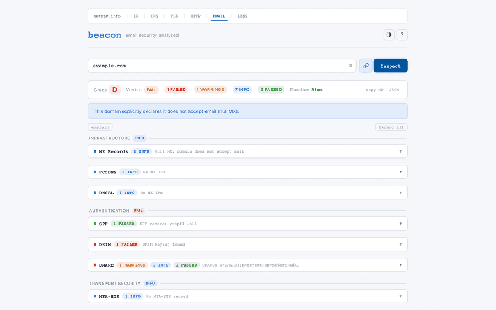Expand the DNSBL row arrow
The height and width of the screenshot is (310, 496).
pyautogui.click(x=401, y=193)
